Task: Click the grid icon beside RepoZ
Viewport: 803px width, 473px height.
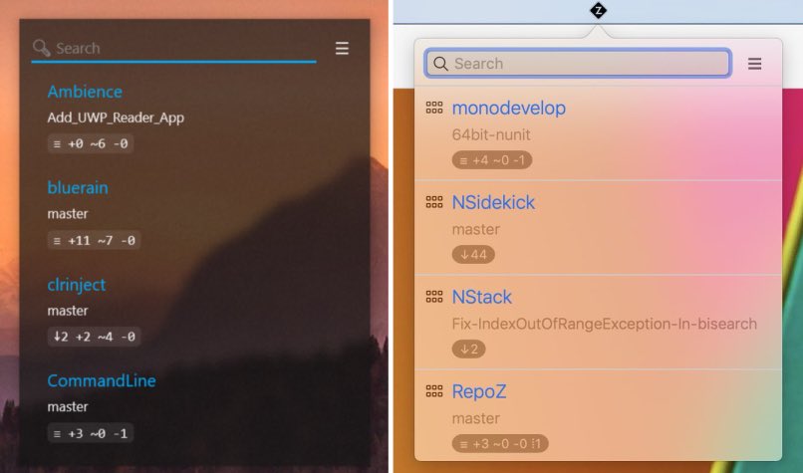Action: pos(434,391)
